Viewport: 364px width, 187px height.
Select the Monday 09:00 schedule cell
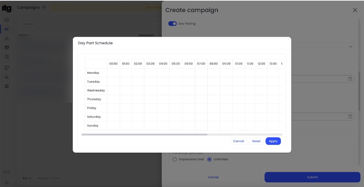point(226,73)
